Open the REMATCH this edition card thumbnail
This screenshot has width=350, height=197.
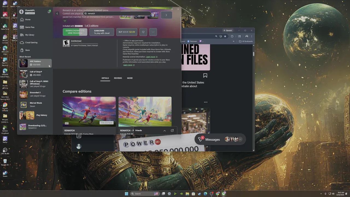89,112
